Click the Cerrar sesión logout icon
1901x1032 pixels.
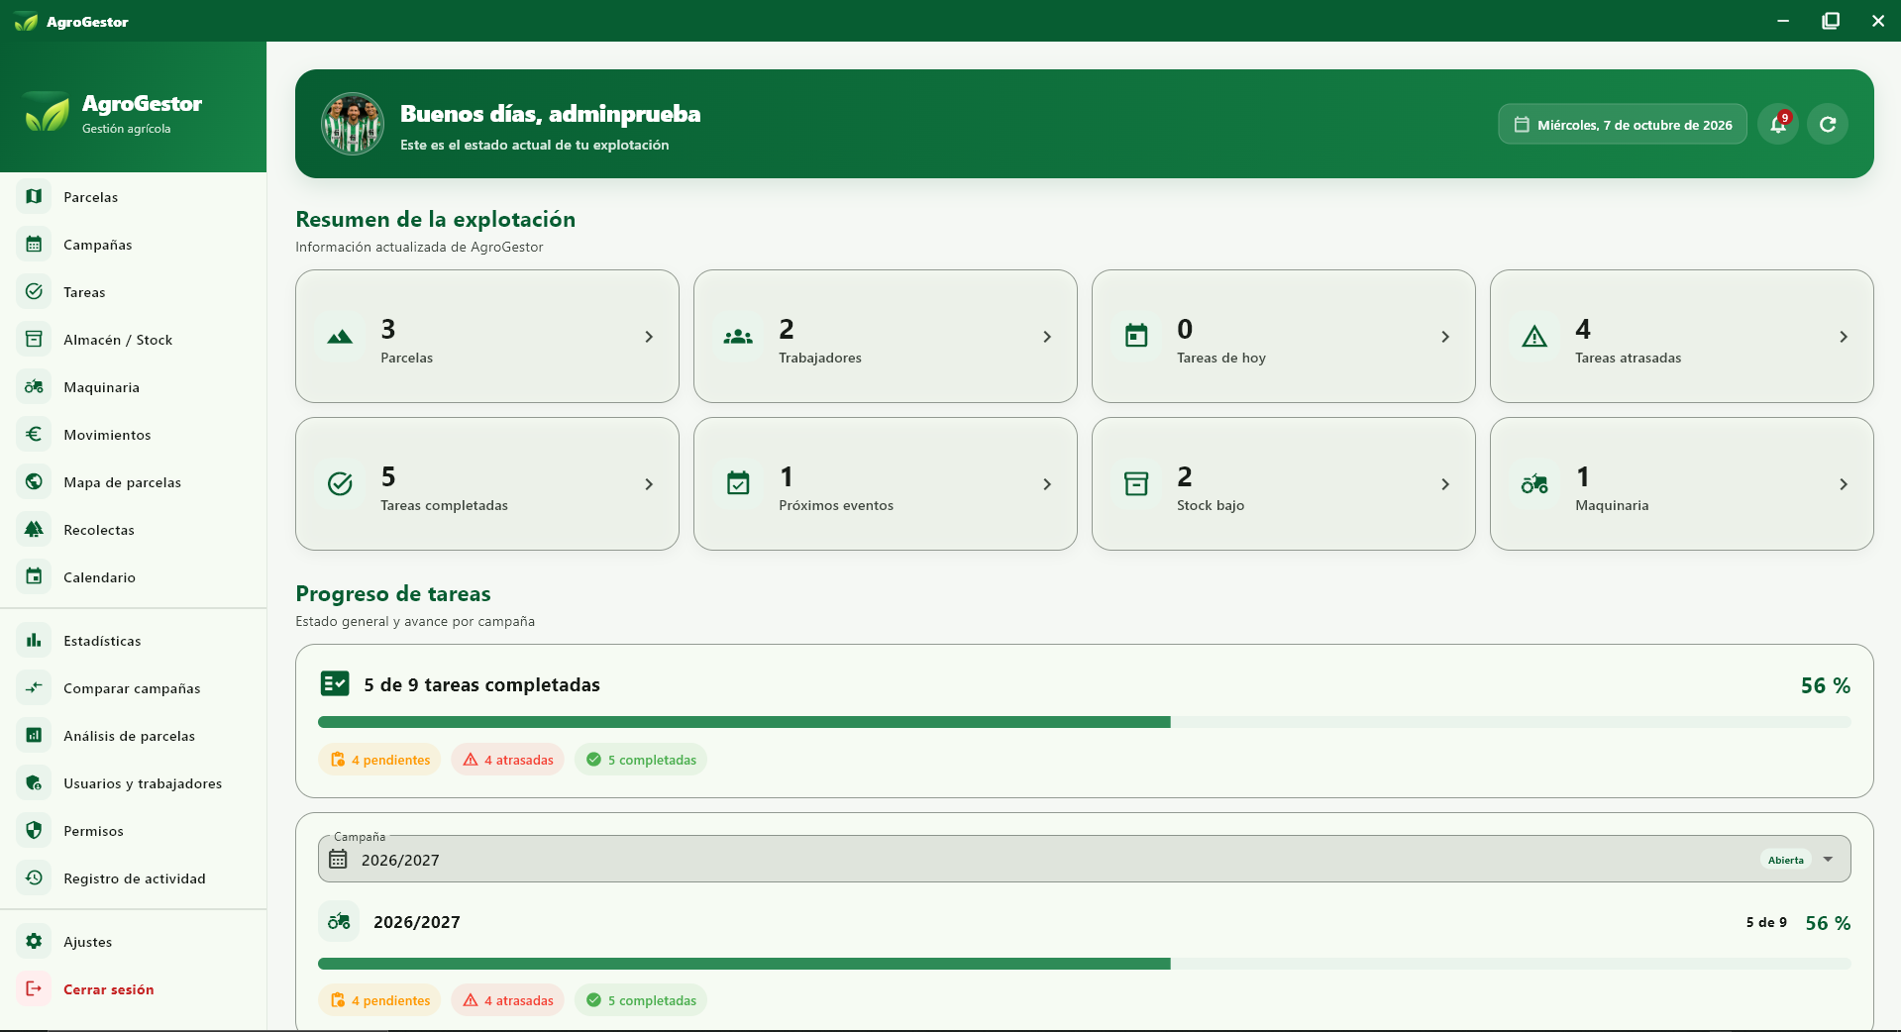pos(34,988)
